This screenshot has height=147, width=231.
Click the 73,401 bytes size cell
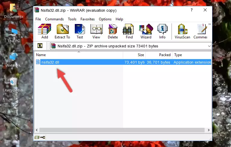click(134, 62)
